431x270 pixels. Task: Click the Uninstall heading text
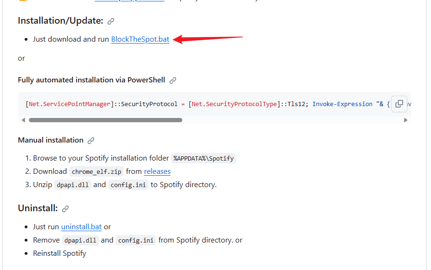pyautogui.click(x=38, y=208)
